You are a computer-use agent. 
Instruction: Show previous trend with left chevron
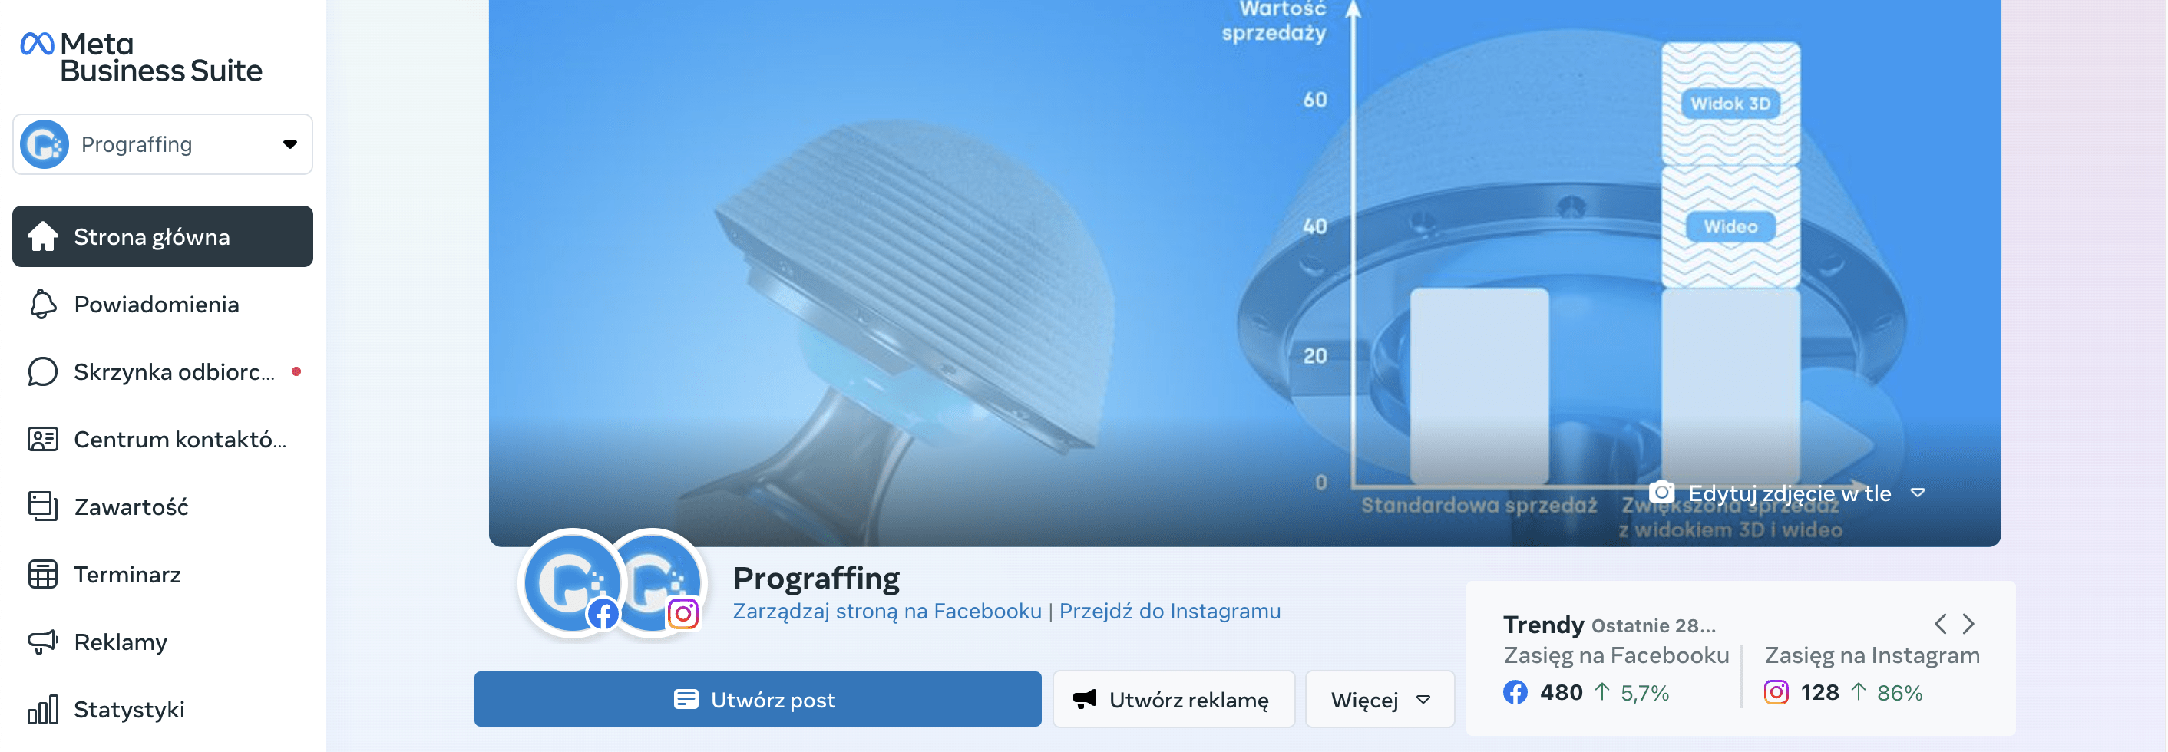tap(1940, 624)
